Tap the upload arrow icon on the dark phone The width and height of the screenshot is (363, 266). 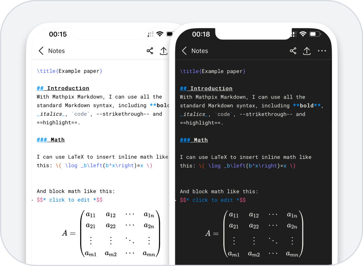(x=307, y=51)
